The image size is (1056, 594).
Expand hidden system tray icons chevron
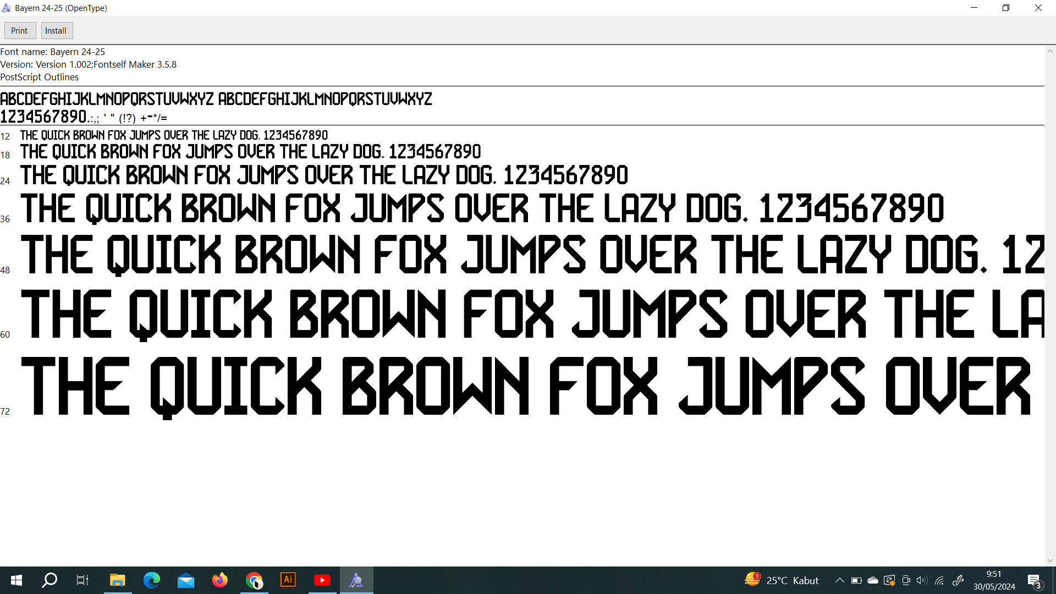click(x=839, y=580)
